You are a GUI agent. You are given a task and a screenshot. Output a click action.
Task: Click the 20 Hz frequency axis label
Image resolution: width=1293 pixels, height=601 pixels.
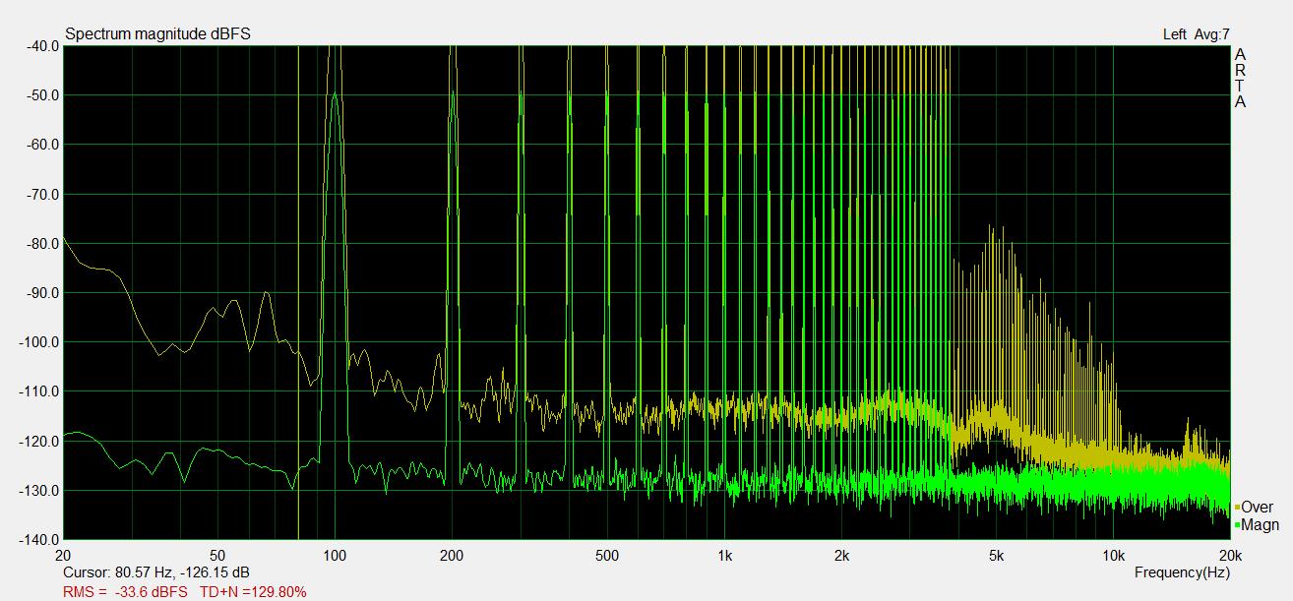(x=63, y=556)
